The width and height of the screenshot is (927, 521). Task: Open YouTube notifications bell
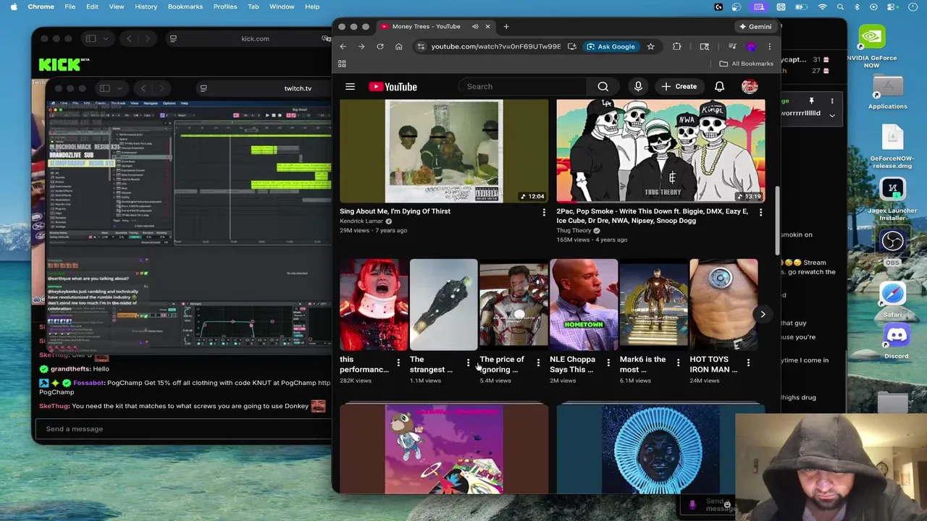coord(719,87)
